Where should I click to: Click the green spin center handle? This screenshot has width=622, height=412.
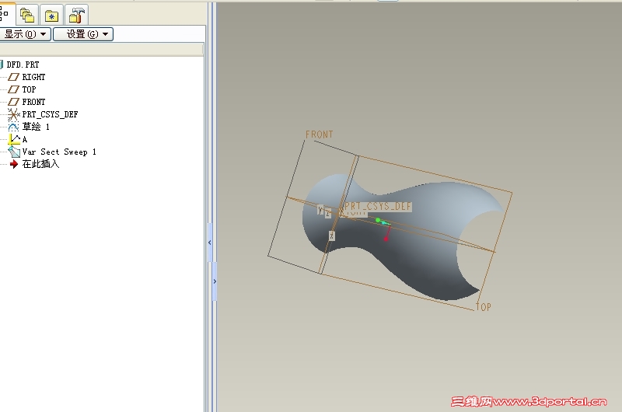378,220
